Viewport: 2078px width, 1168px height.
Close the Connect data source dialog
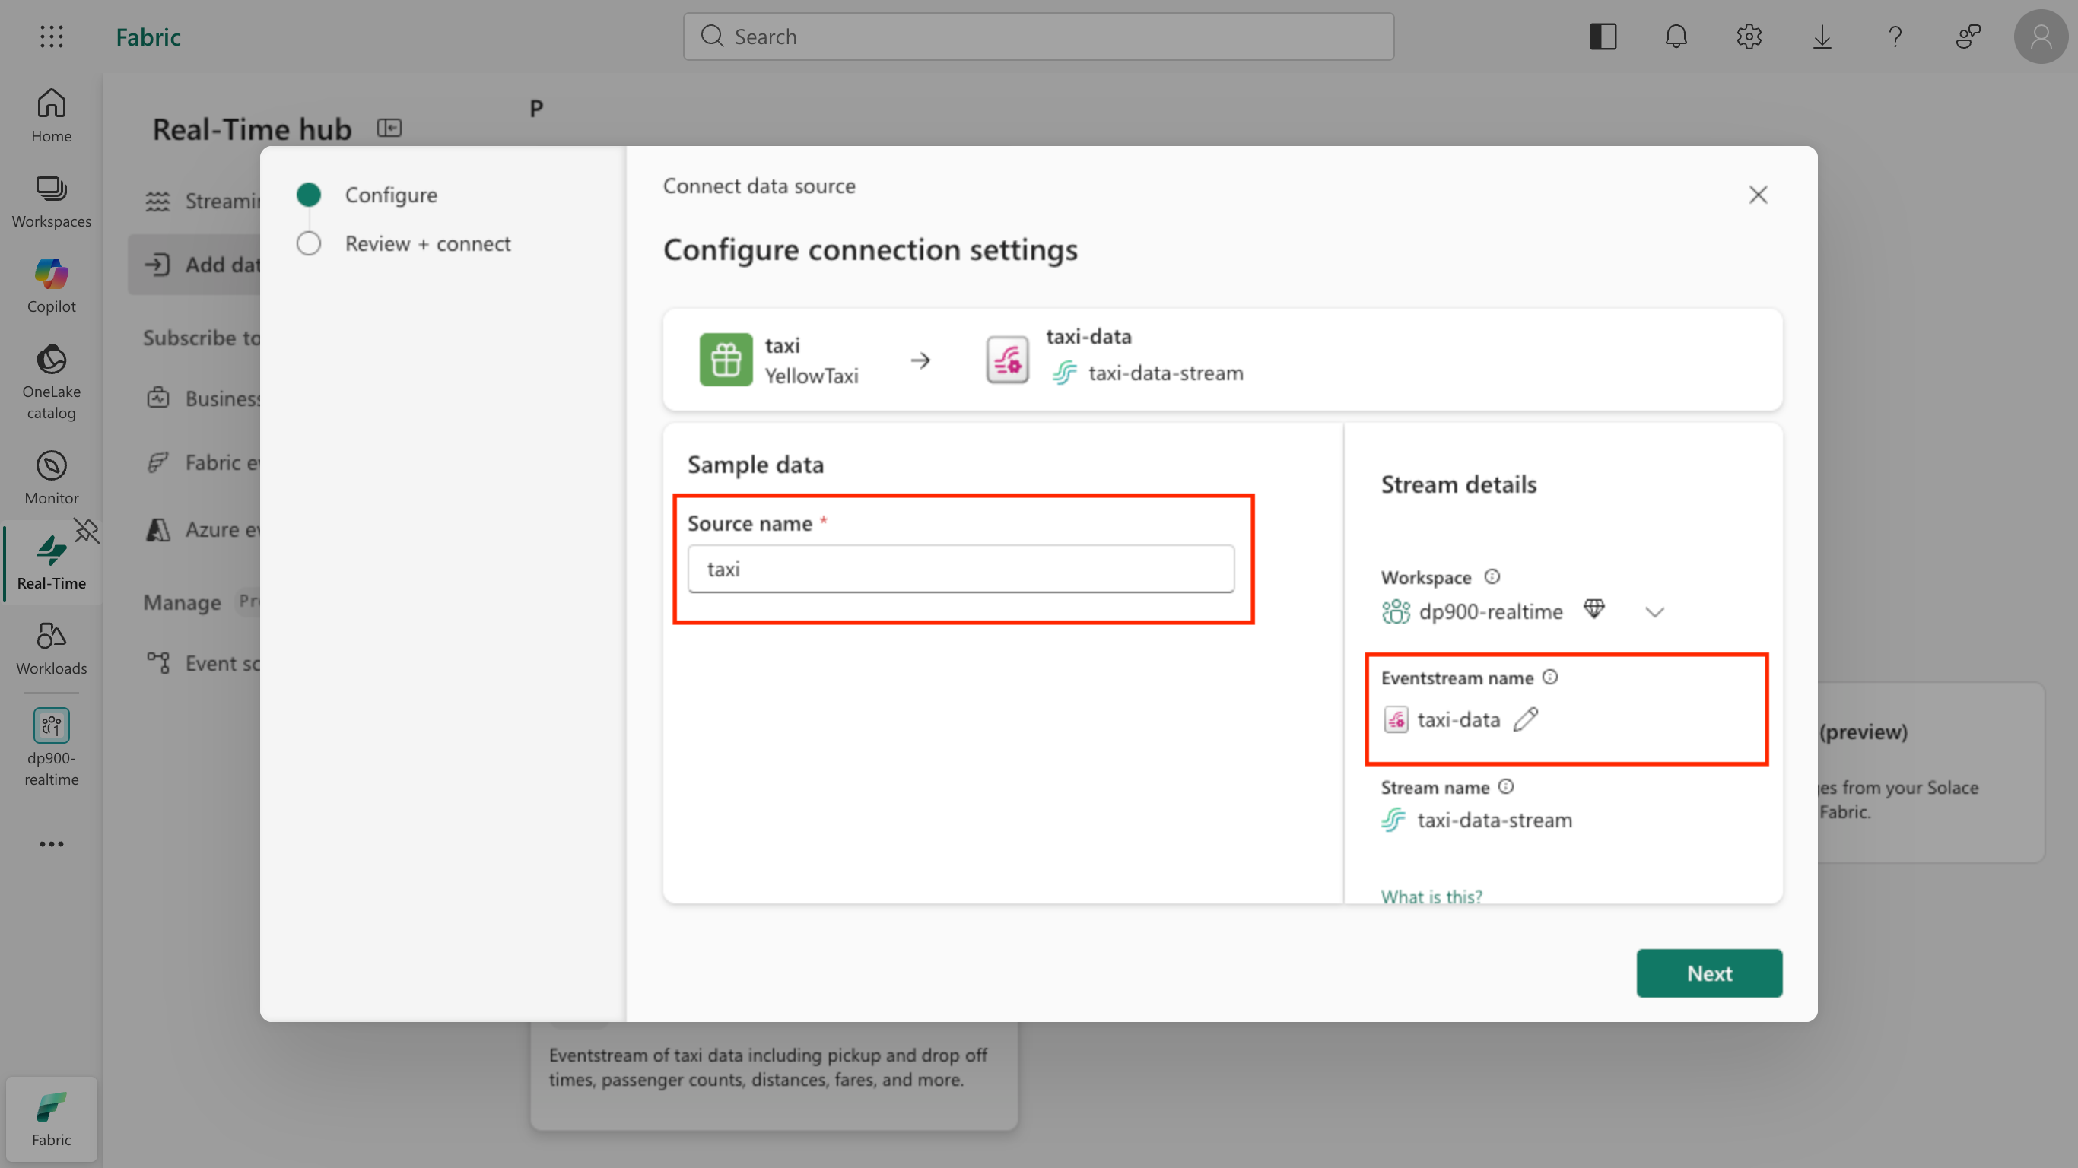click(x=1758, y=195)
